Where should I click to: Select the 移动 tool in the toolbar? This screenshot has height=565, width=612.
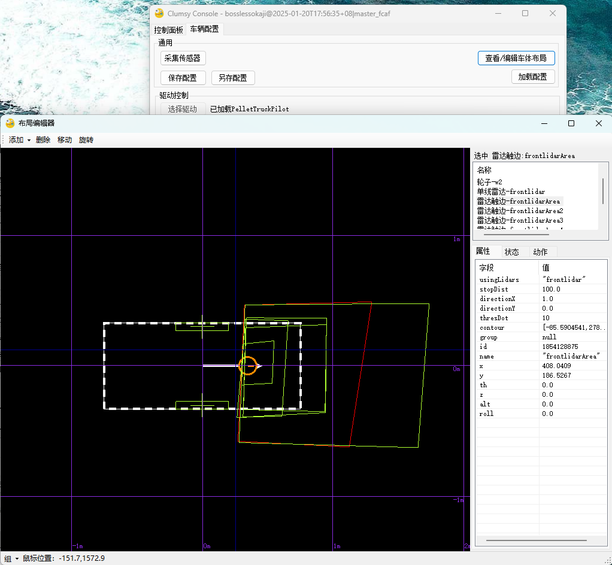[x=65, y=140]
